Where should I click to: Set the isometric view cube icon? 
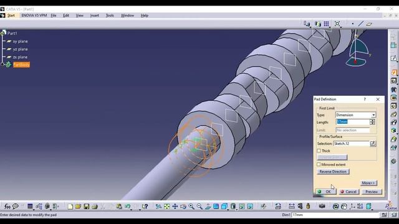224,207
